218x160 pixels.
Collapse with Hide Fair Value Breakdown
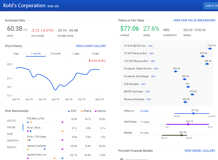pos(194,20)
